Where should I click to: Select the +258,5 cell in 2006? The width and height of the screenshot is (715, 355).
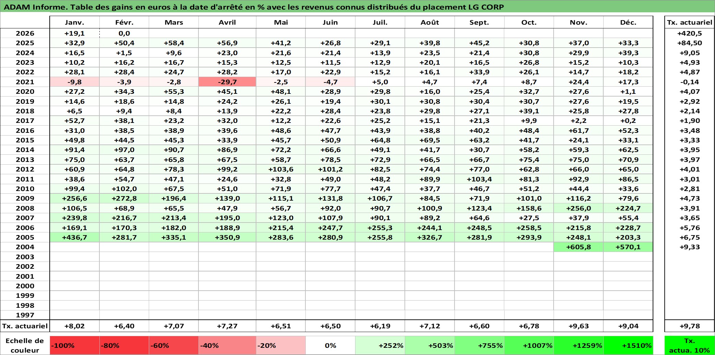tap(529, 228)
